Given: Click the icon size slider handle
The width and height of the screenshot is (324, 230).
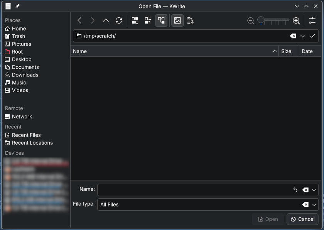Looking at the screenshot, I should pos(261,20).
